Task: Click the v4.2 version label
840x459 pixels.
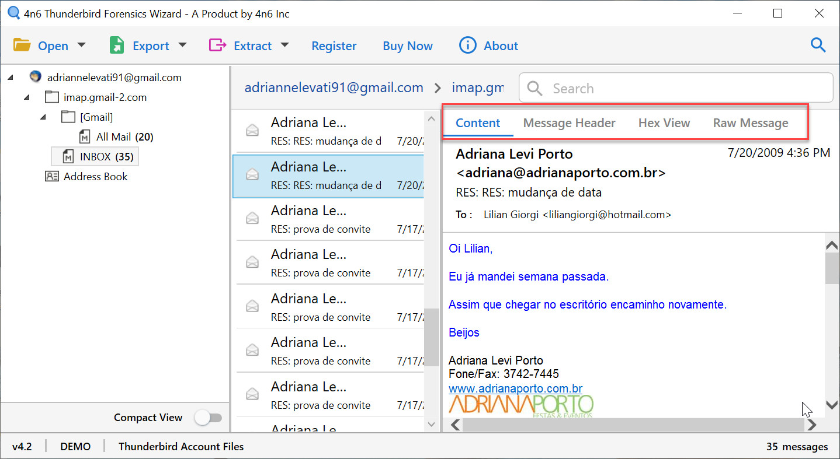Action: [22, 447]
